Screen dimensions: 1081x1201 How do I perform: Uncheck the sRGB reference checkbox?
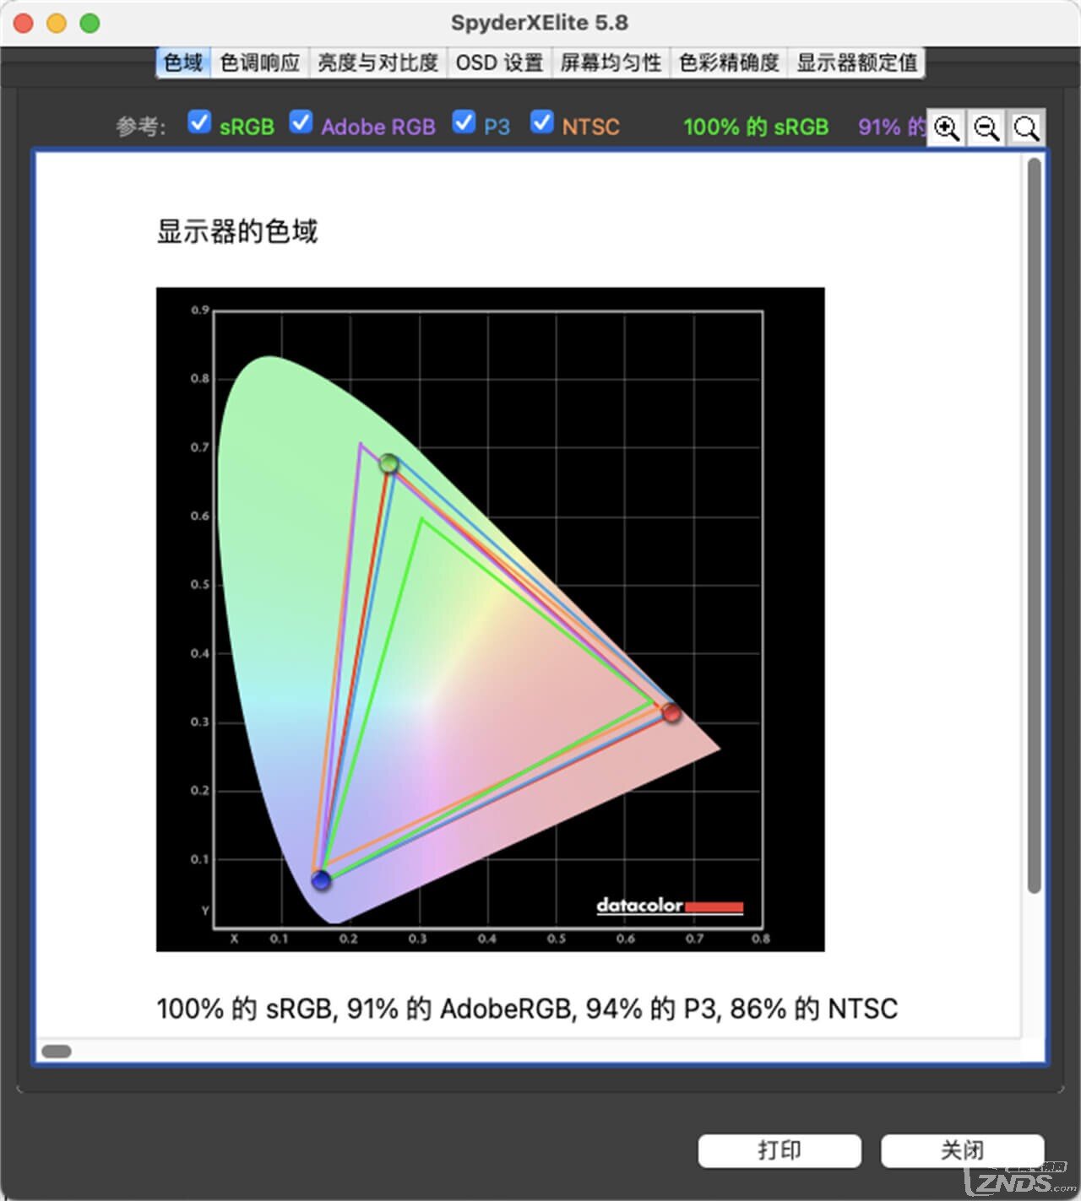(199, 122)
